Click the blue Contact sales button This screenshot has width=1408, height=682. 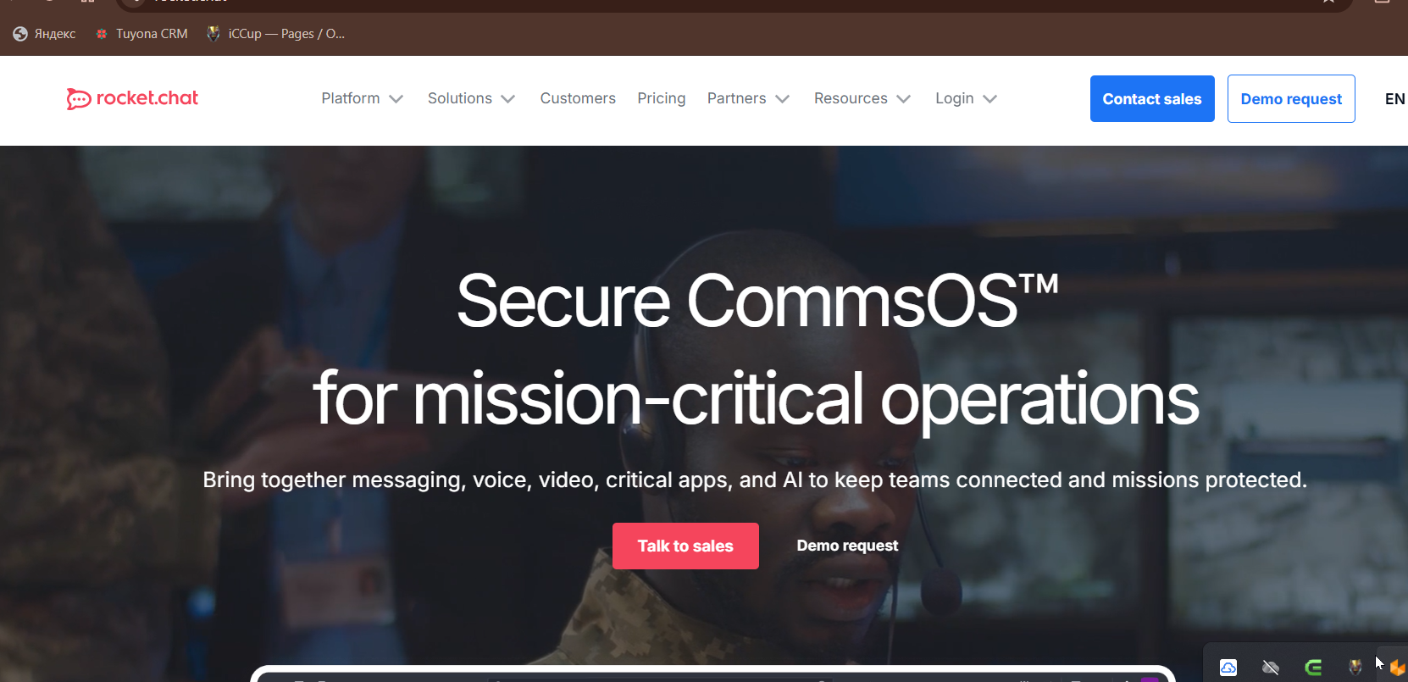point(1152,98)
